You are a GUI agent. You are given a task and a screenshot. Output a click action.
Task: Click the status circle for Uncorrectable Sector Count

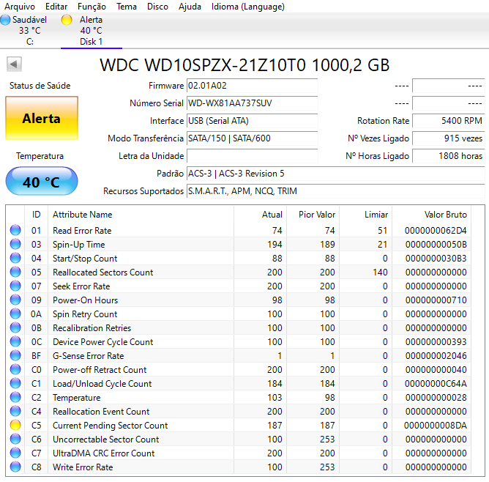pos(15,439)
